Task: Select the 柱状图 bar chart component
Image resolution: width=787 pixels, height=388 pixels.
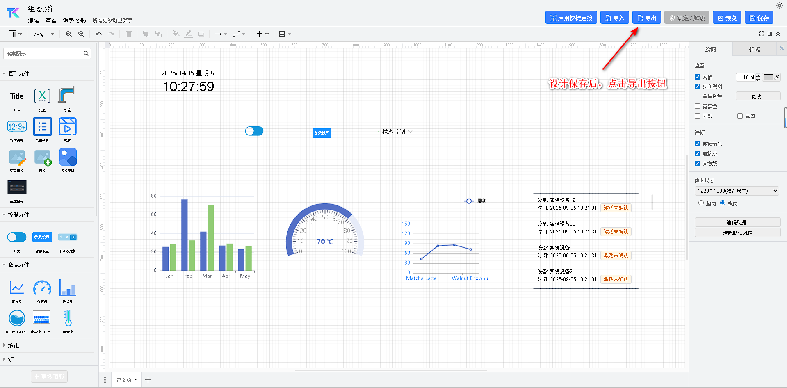Action: [68, 288]
